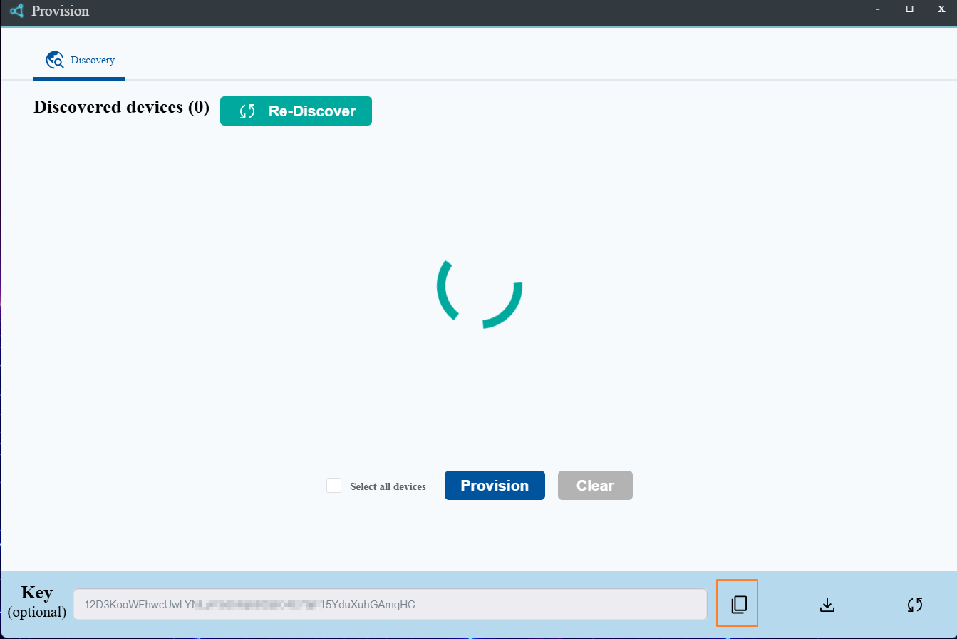The height and width of the screenshot is (639, 957).
Task: Start a new scan with Re-Discover
Action: tap(296, 111)
